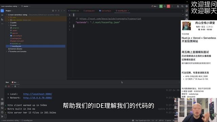Click the Vue TypeScript status bar widget
The width and height of the screenshot is (217, 122).
(x=143, y=121)
